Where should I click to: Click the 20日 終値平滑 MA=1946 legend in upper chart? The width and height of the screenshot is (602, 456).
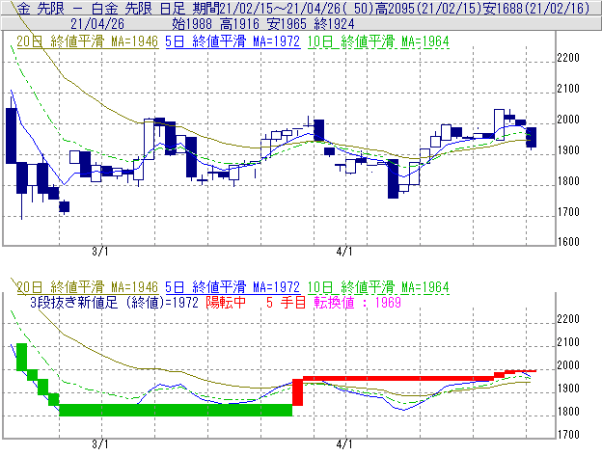88,41
